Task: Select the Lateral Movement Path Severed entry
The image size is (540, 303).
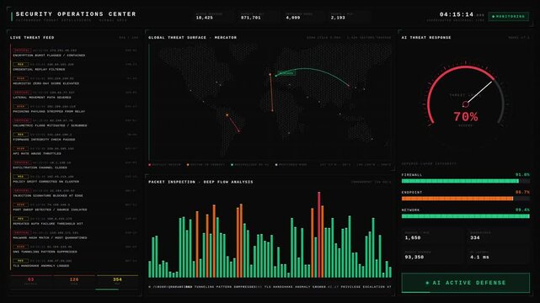Action: (74, 95)
